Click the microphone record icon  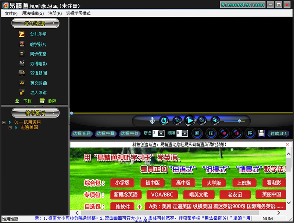(x=152, y=121)
